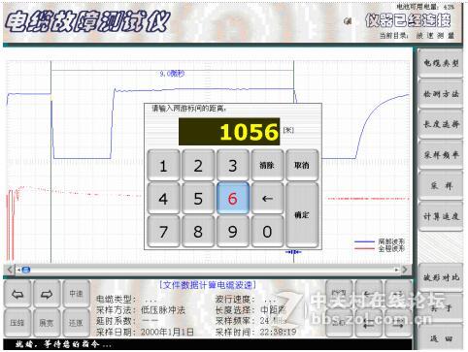Click the 展宽 (expand) button
This screenshot has height=352, width=468.
[47, 323]
